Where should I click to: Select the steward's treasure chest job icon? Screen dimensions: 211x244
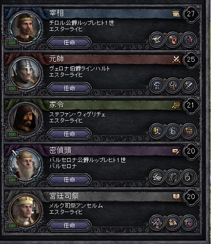pyautogui.click(x=189, y=132)
